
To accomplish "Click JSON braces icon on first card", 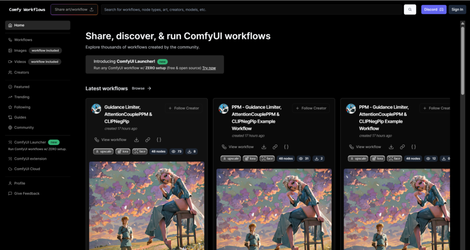I will tap(159, 140).
